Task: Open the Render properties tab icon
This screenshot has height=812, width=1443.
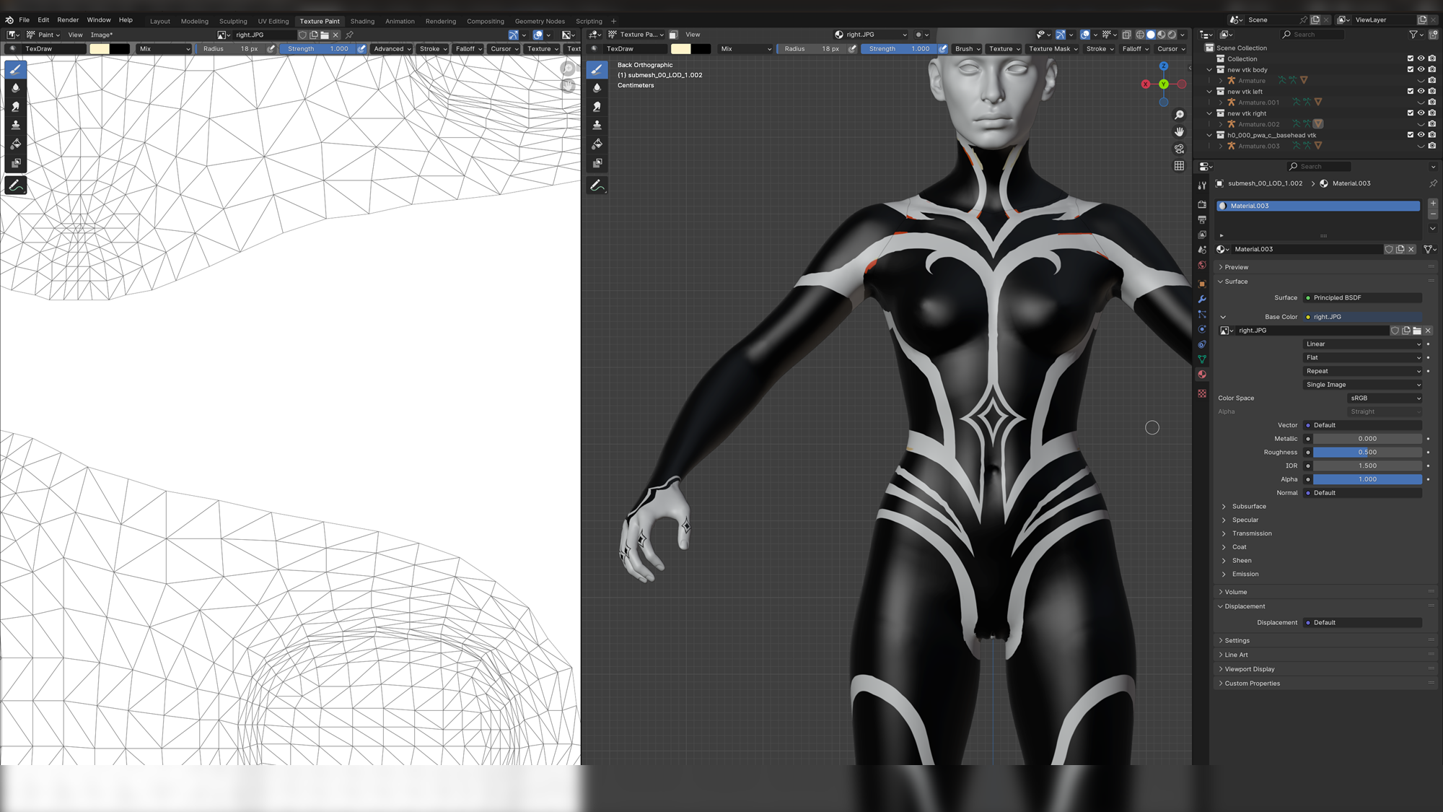Action: click(x=1202, y=204)
